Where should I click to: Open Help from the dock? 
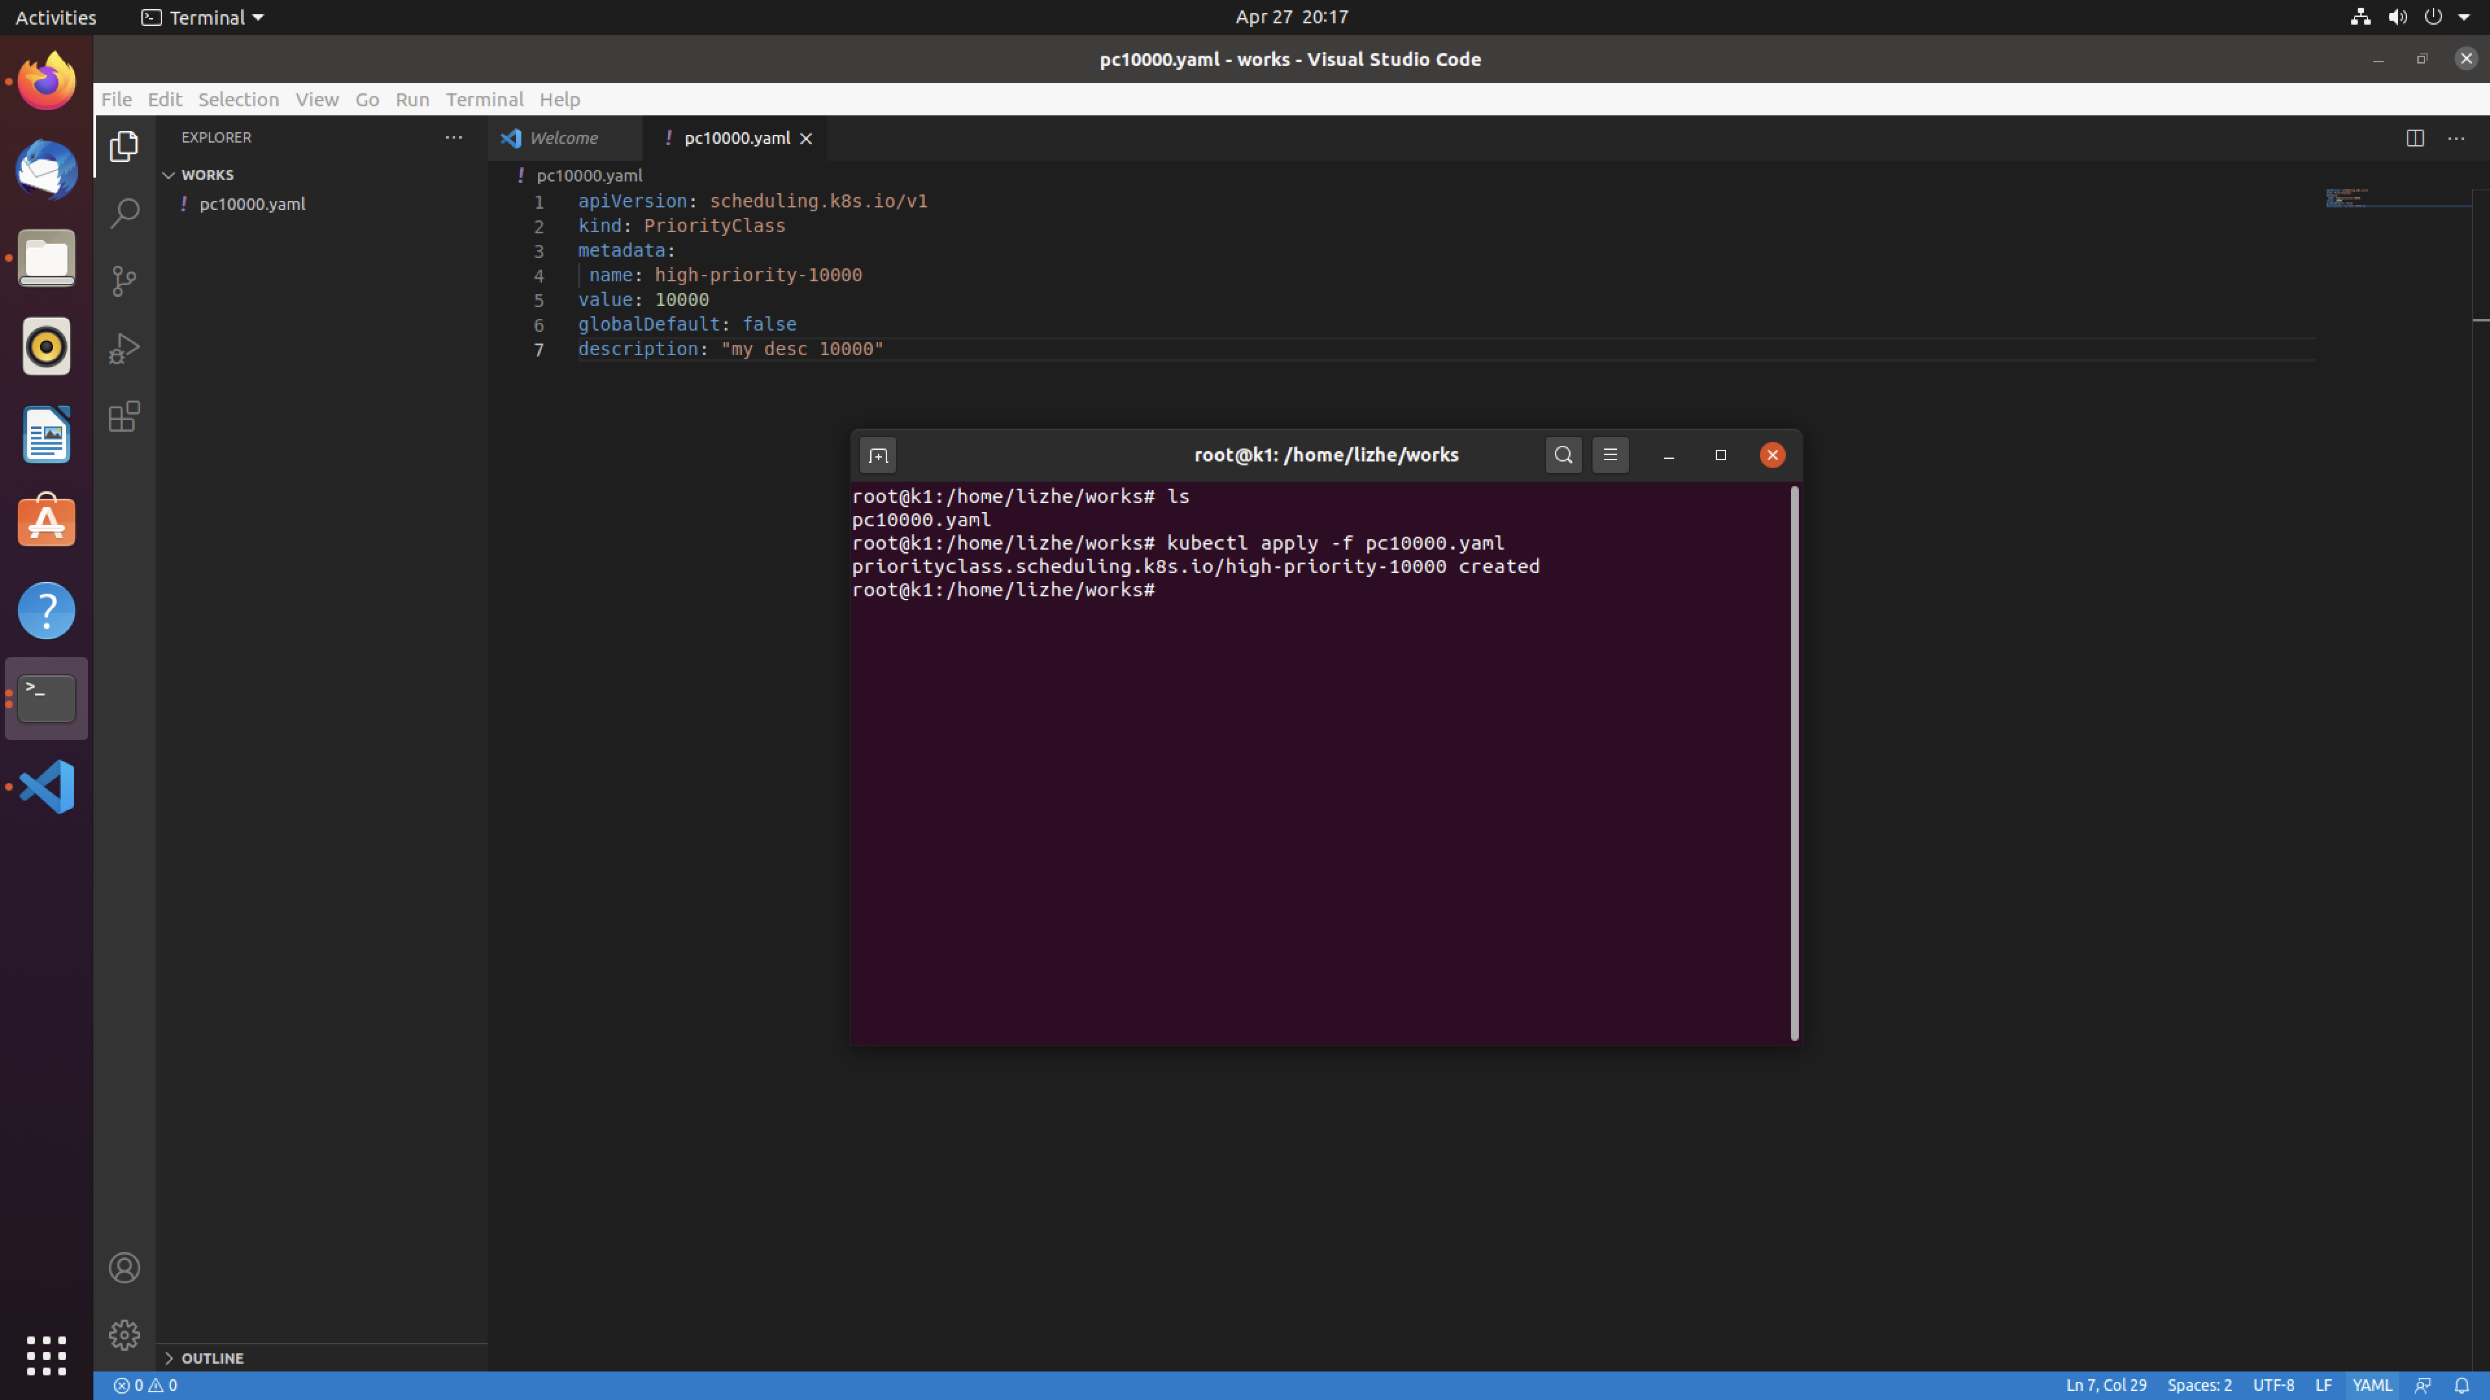[x=47, y=611]
